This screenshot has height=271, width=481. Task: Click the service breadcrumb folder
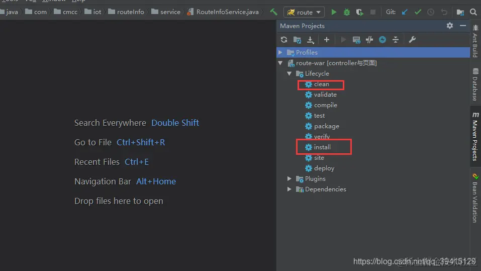[x=166, y=12]
